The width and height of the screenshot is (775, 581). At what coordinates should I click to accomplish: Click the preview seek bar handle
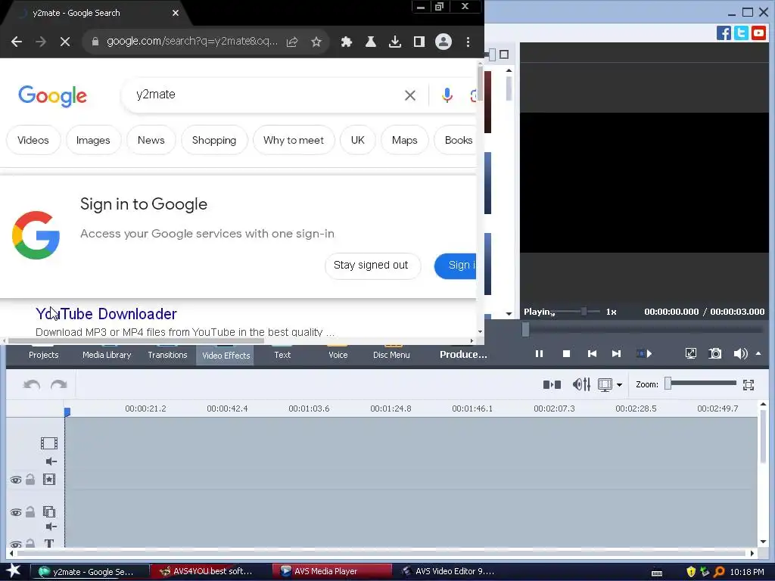525,329
